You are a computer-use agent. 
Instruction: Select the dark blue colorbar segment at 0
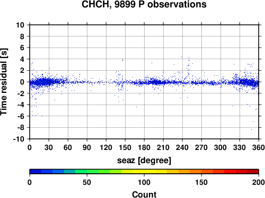point(36,172)
